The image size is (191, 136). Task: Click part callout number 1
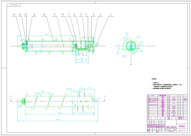coord(111,14)
